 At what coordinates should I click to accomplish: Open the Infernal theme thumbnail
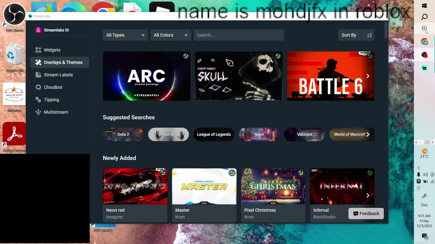[342, 186]
